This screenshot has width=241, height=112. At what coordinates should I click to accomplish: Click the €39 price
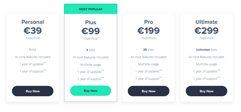(33, 31)
